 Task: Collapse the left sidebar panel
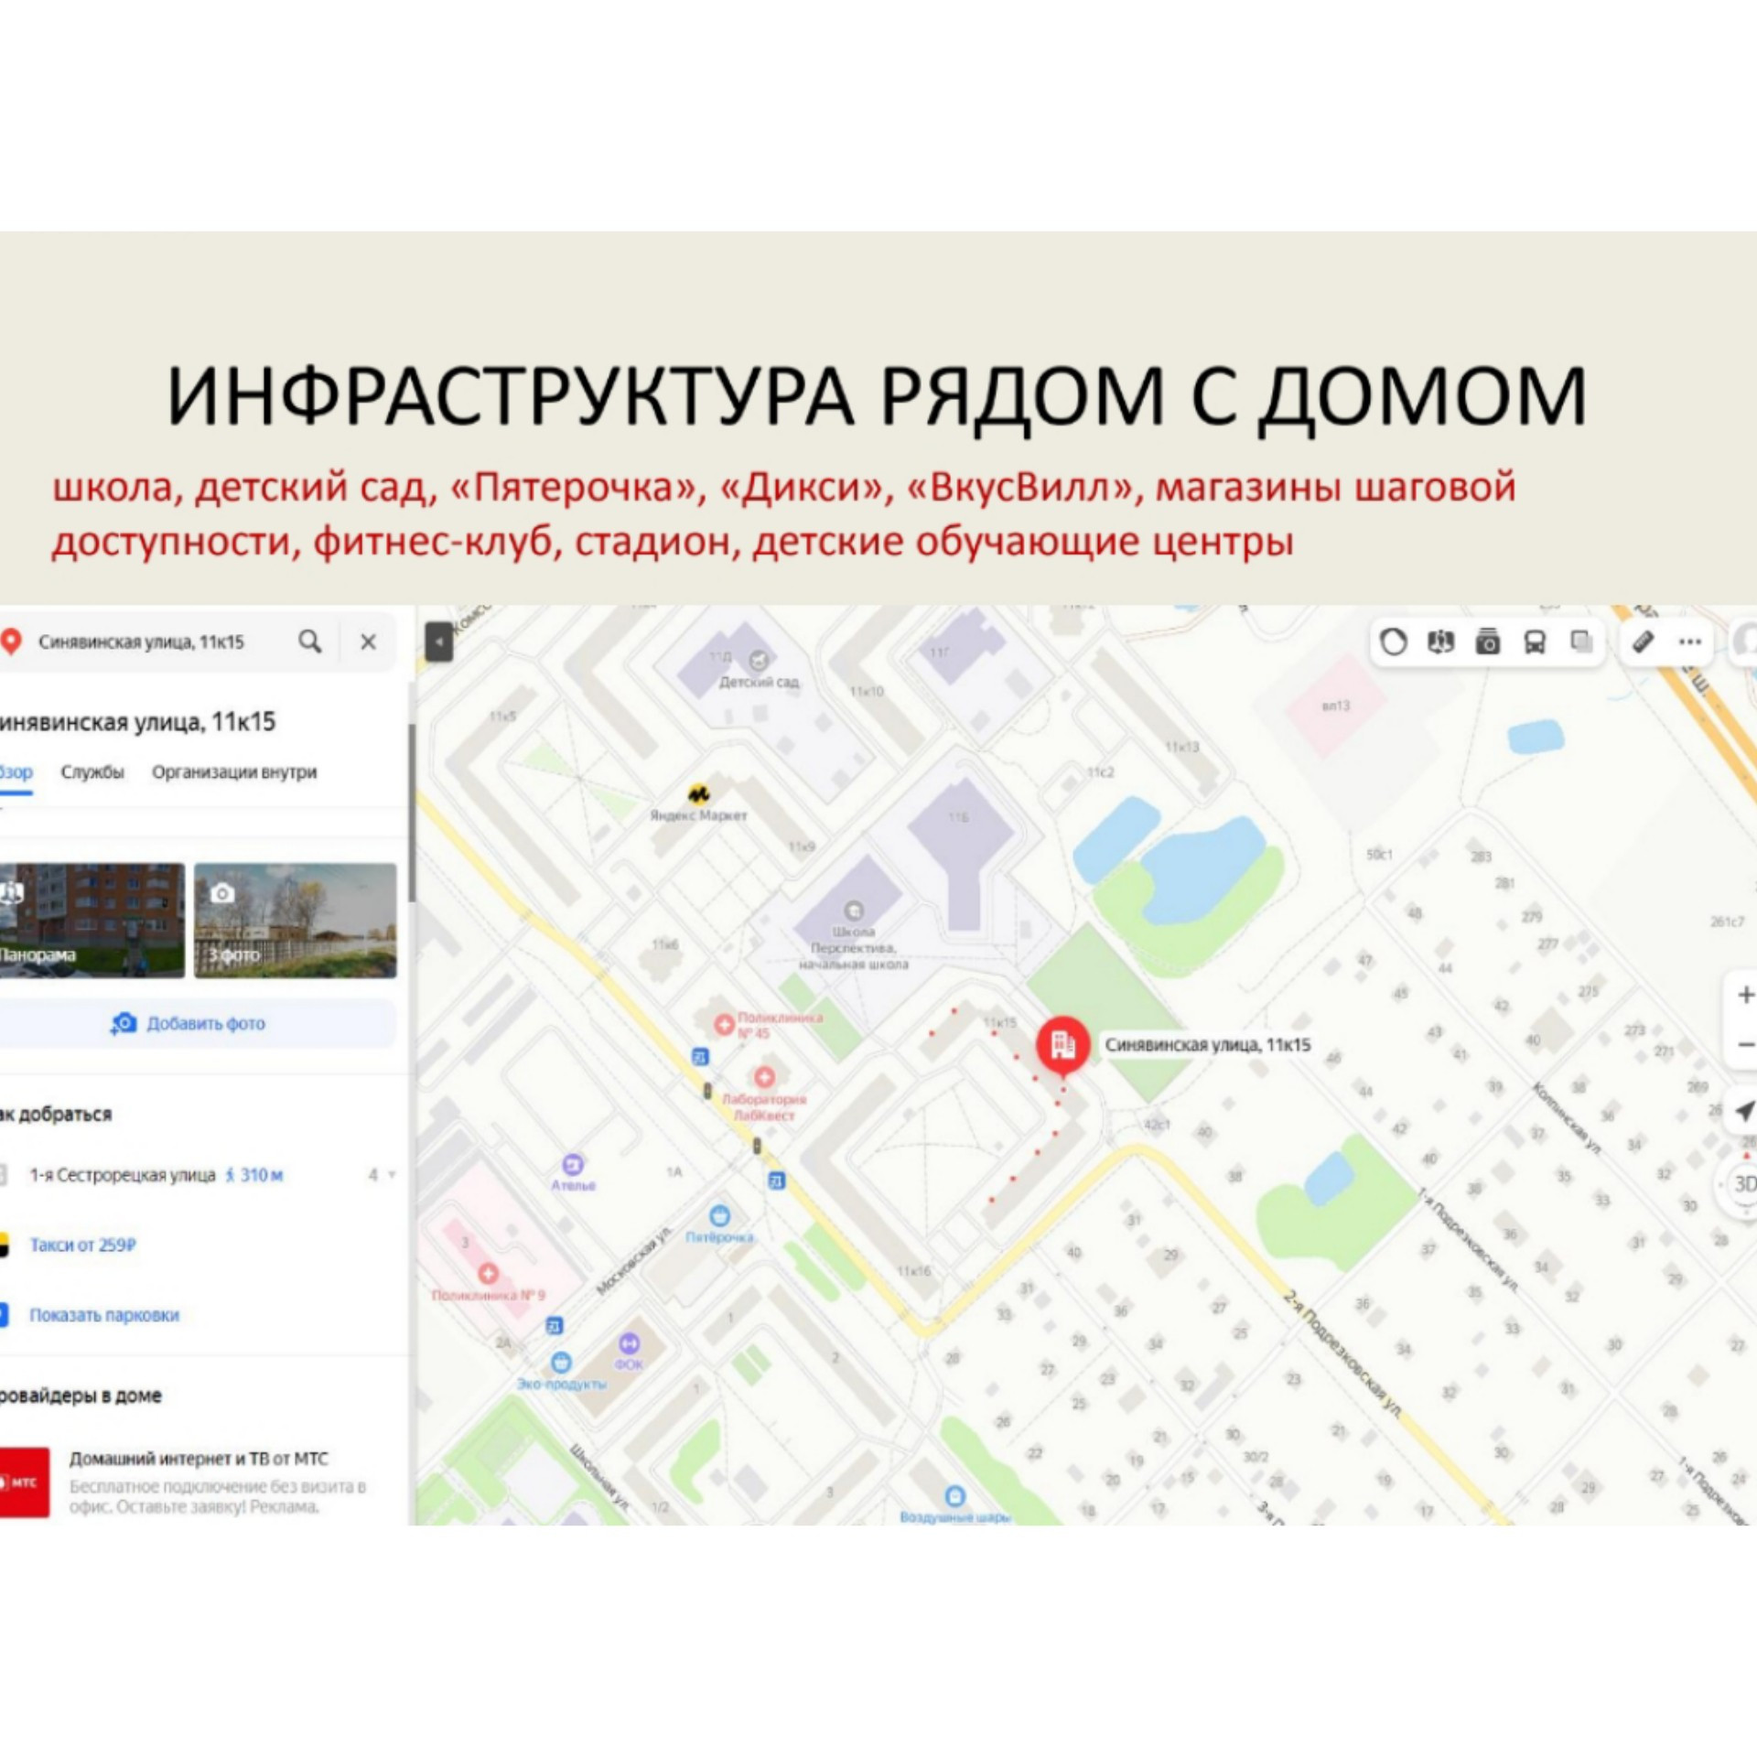pos(439,642)
